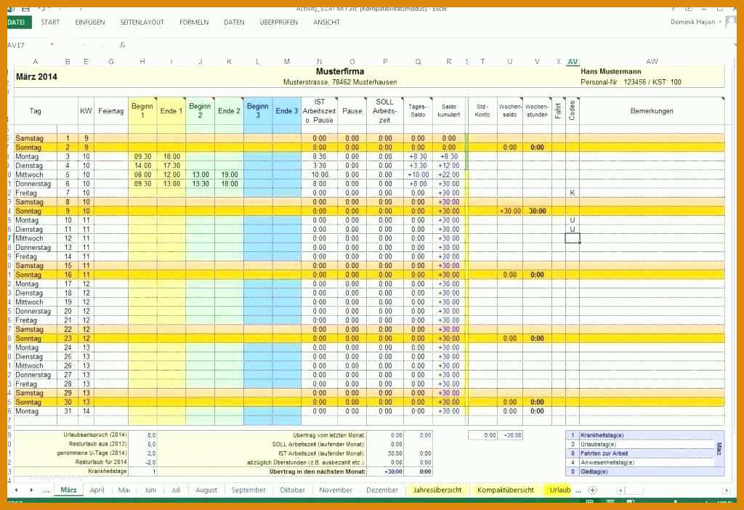
Task: Select the März sheet tab
Action: [69, 490]
